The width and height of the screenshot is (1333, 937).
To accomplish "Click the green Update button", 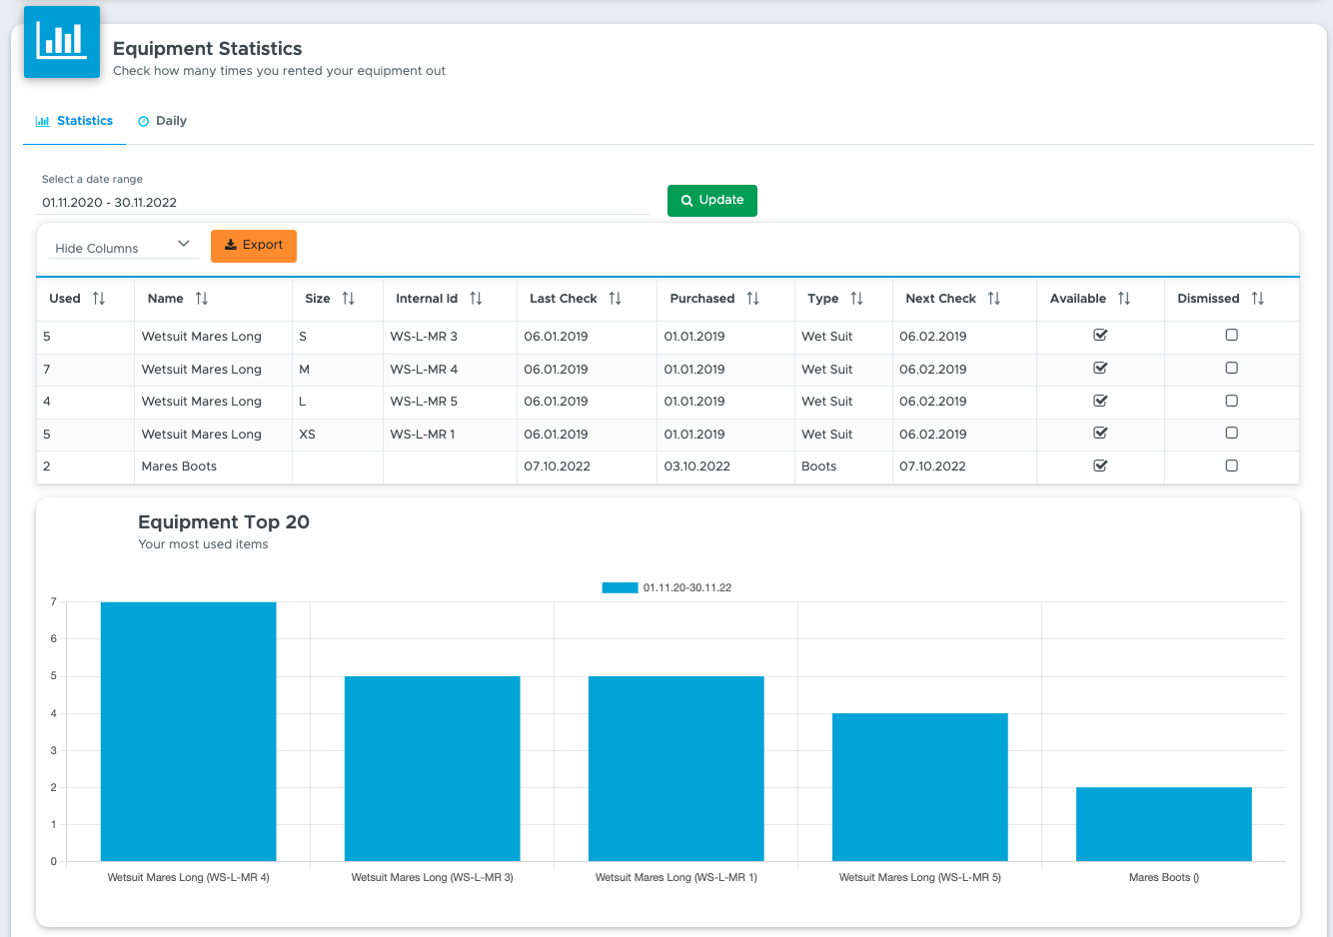I will tap(712, 200).
